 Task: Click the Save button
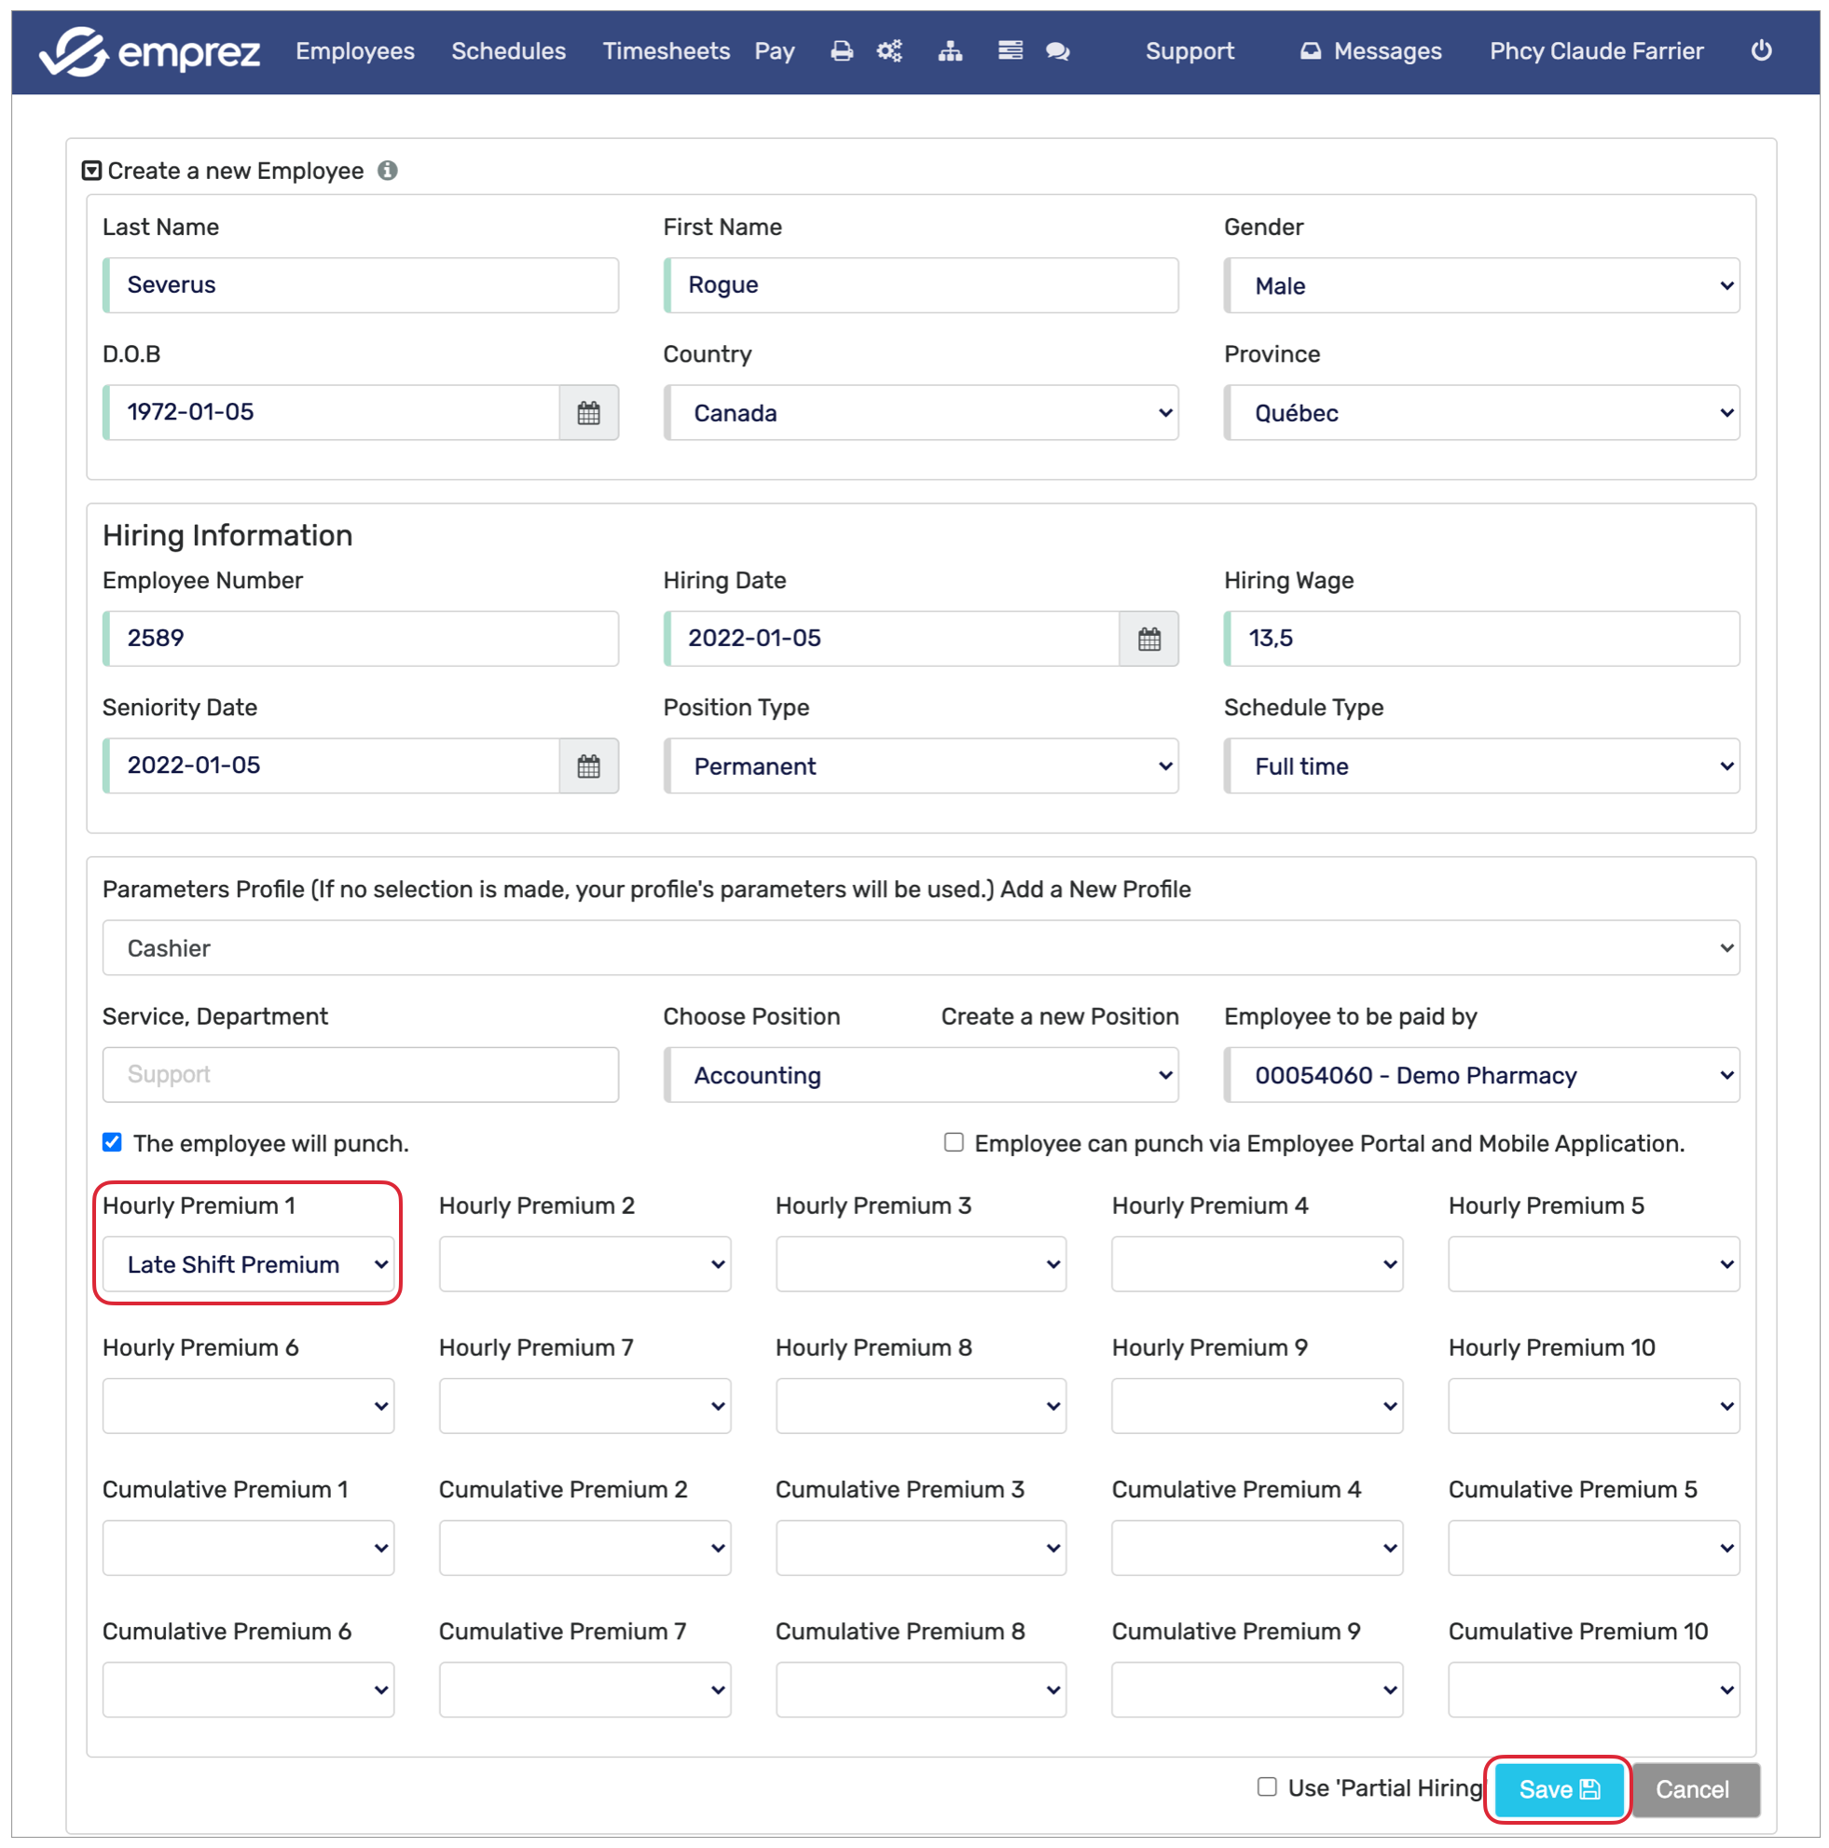(1558, 1788)
